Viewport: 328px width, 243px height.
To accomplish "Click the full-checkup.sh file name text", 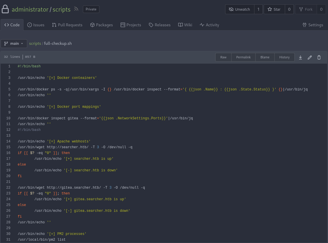I will [x=58, y=43].
